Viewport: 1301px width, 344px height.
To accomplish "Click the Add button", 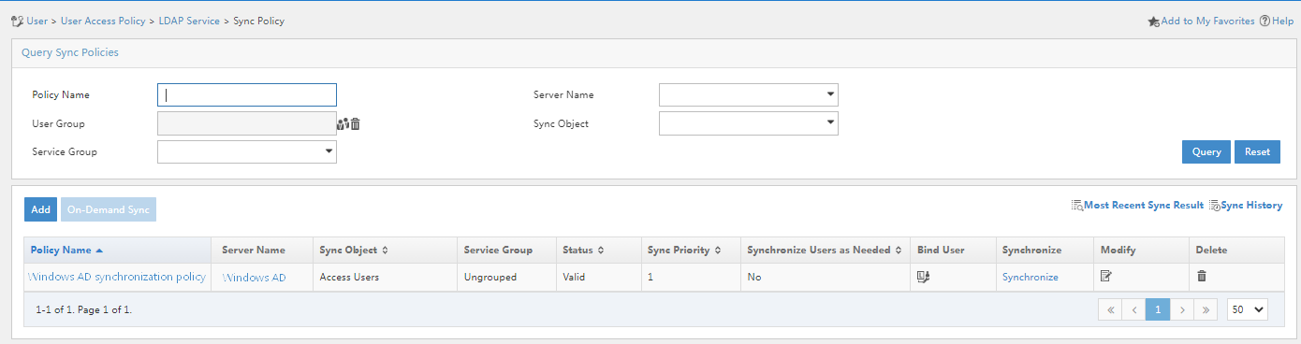I will point(40,209).
